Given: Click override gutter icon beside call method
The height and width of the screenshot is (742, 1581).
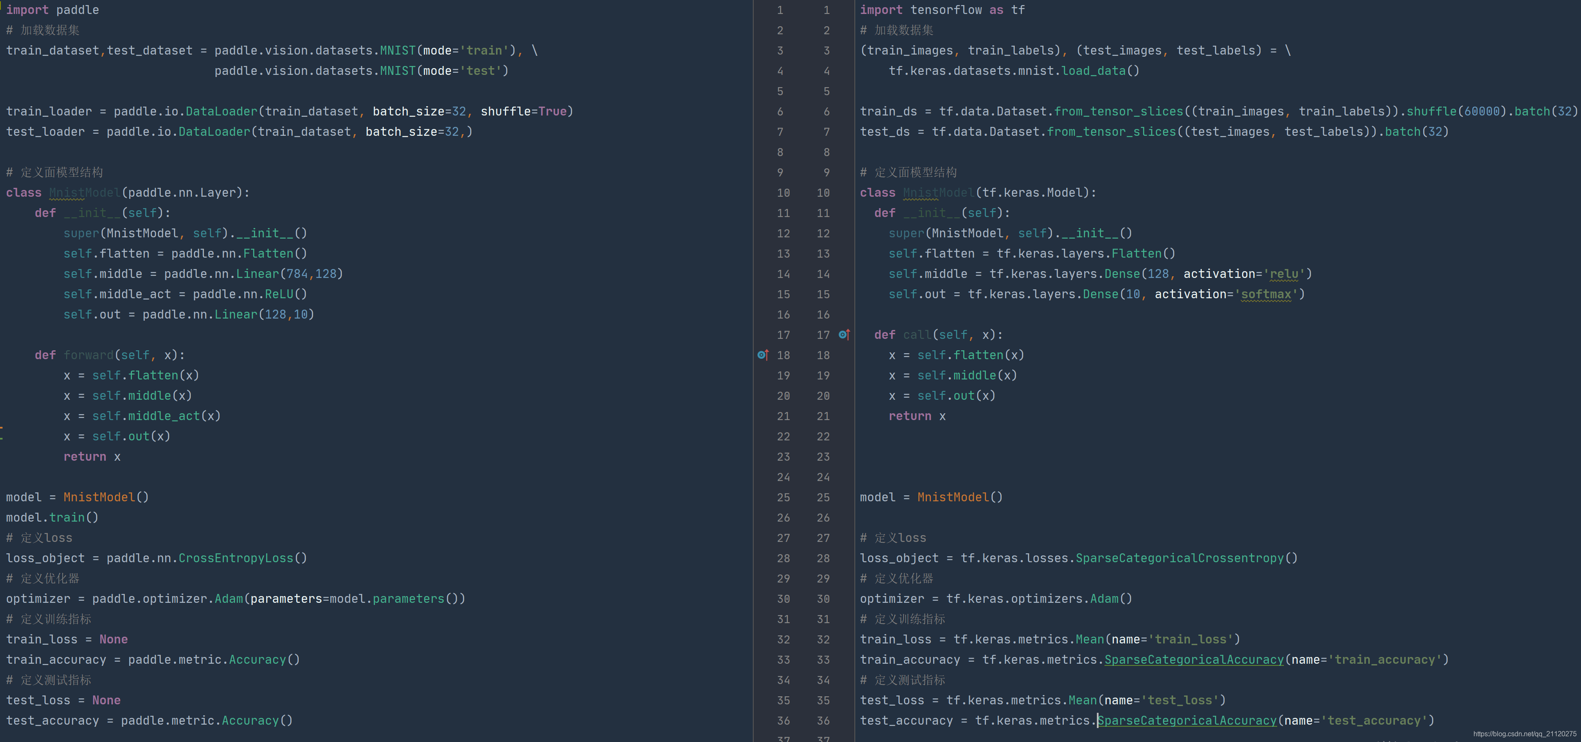Looking at the screenshot, I should [x=844, y=335].
